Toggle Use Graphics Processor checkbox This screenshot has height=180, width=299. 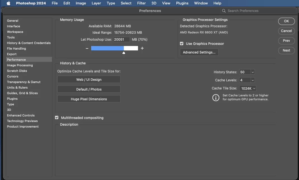182,43
